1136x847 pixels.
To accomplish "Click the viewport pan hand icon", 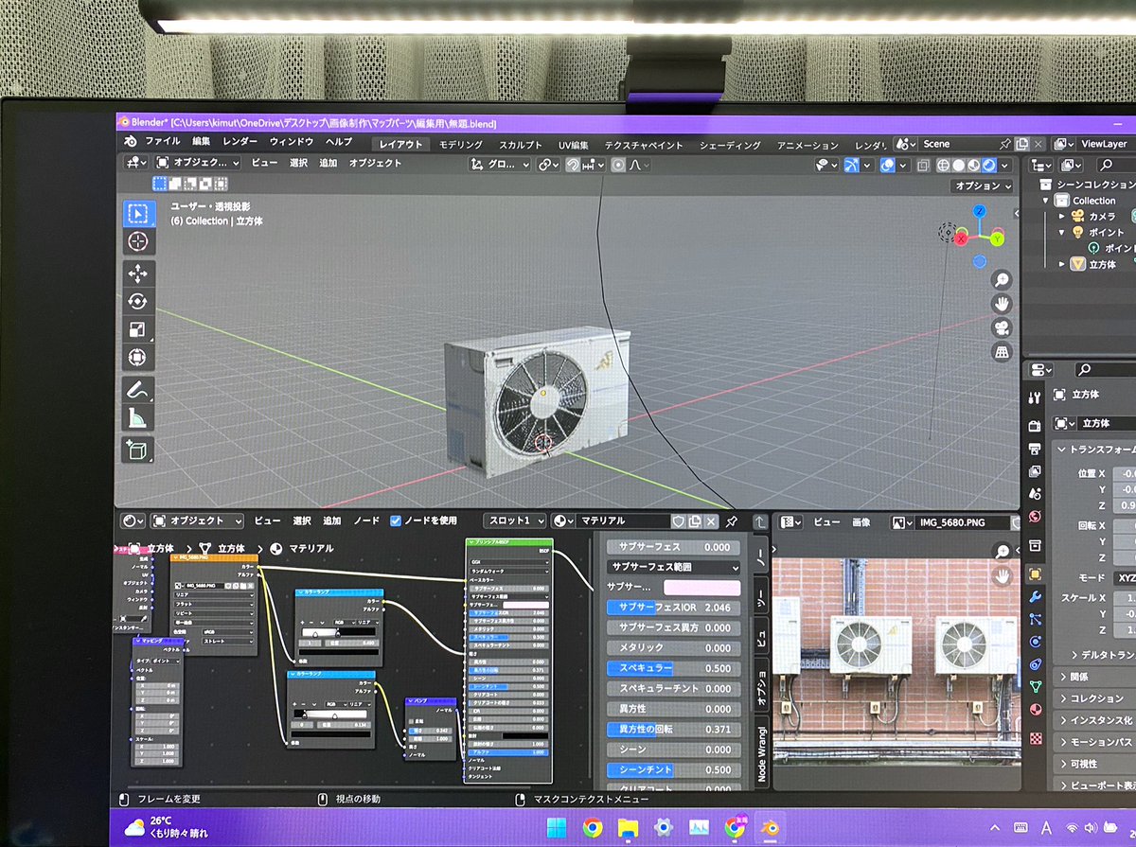I will 1002,304.
